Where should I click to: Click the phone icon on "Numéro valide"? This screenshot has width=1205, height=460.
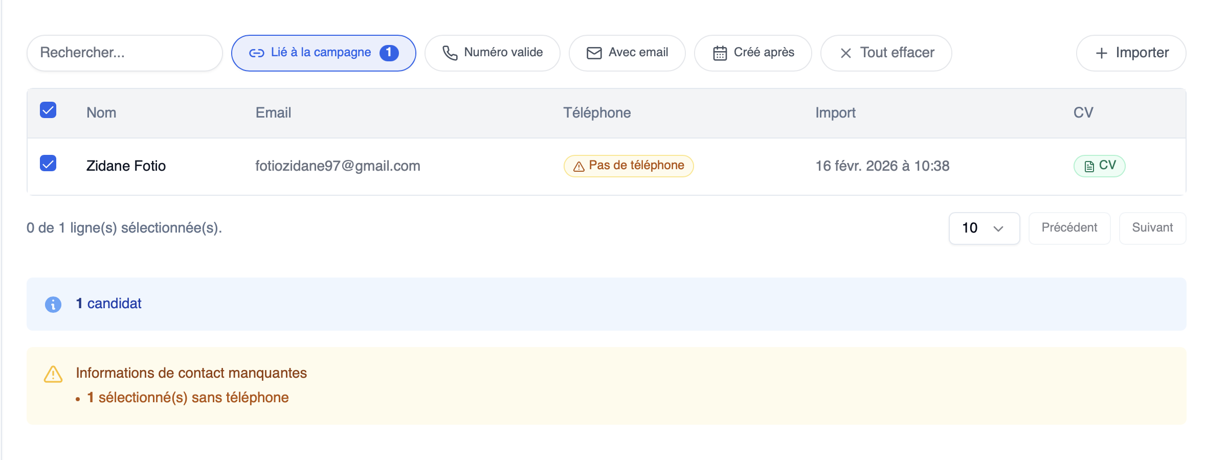[451, 53]
